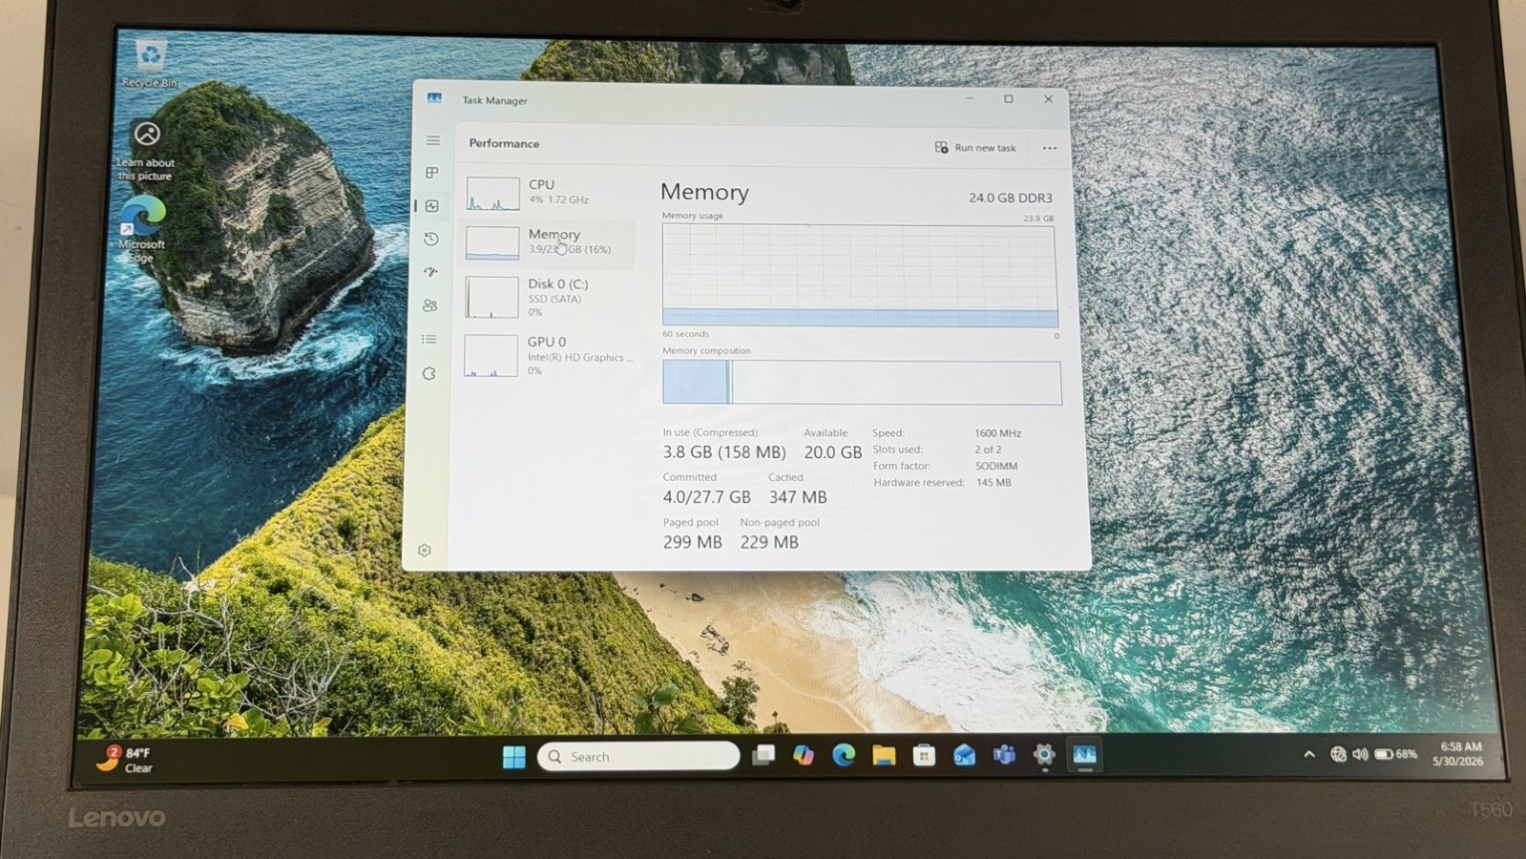Open the three-dot more options menu
Viewport: 1526px width, 859px height.
pyautogui.click(x=1049, y=148)
